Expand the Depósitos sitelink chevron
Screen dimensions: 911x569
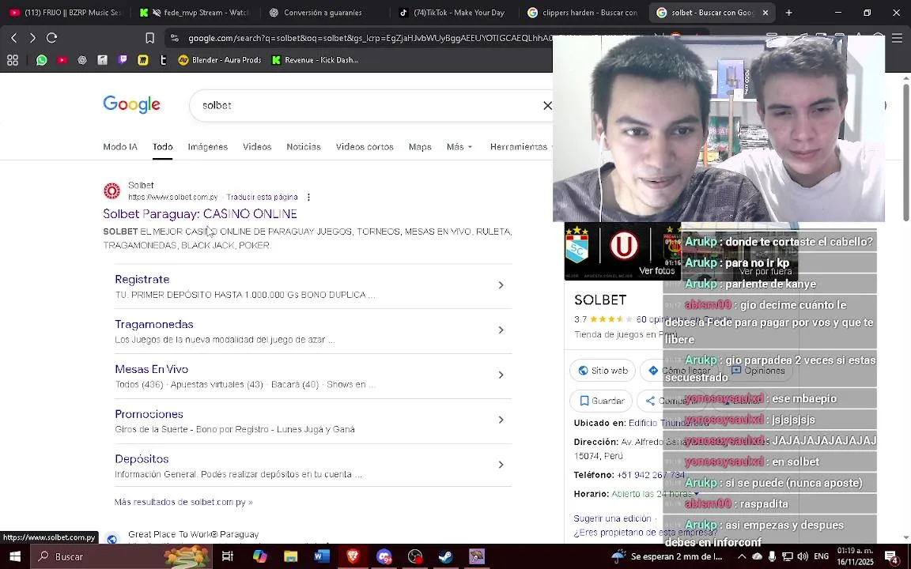[x=501, y=465]
